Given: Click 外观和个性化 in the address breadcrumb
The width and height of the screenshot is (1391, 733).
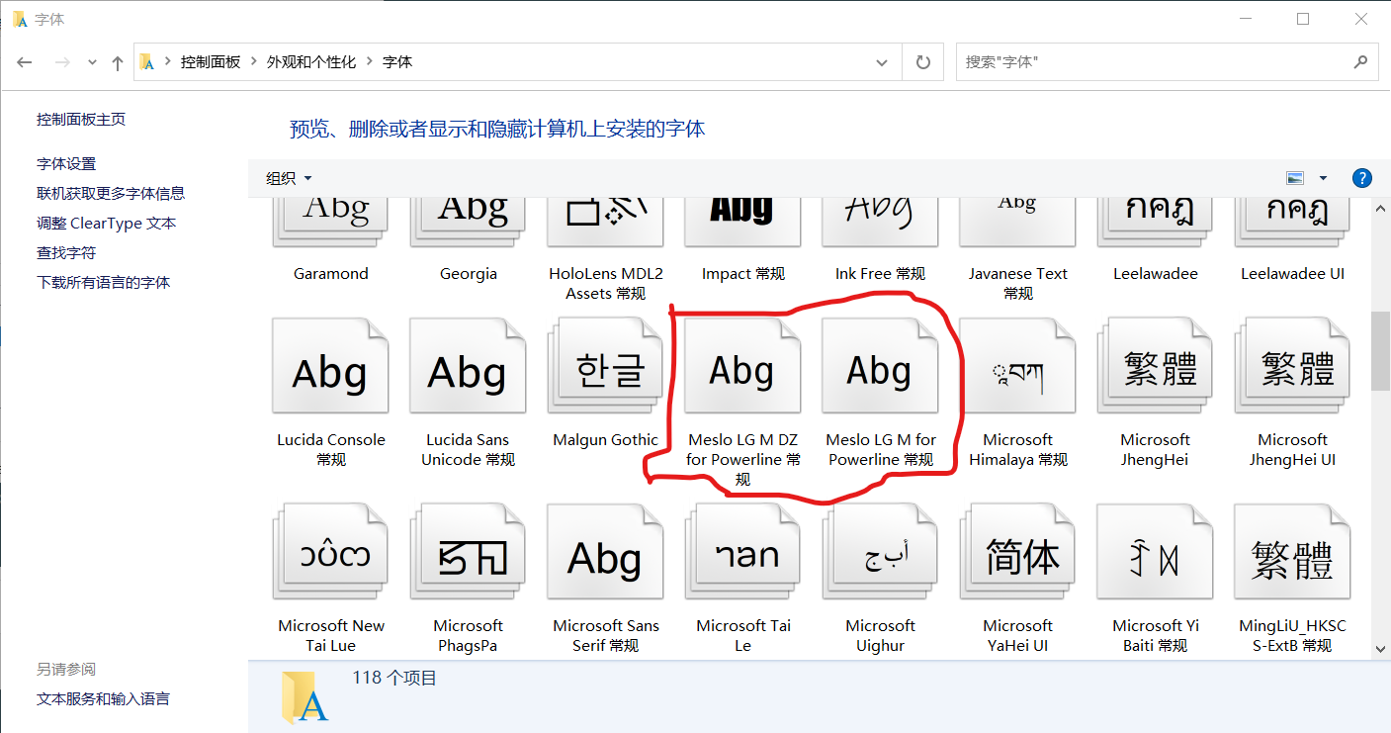Looking at the screenshot, I should click(x=311, y=62).
